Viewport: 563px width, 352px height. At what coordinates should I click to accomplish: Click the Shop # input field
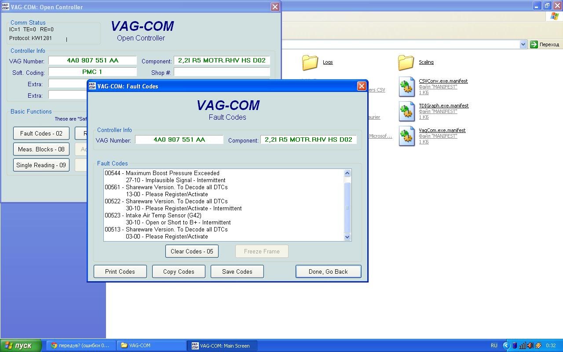222,72
